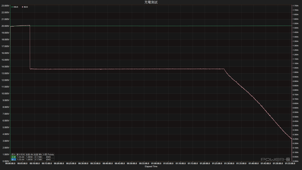Click the 6945 points in 窗口 row
The width and height of the screenshot is (302, 170).
pos(48,160)
